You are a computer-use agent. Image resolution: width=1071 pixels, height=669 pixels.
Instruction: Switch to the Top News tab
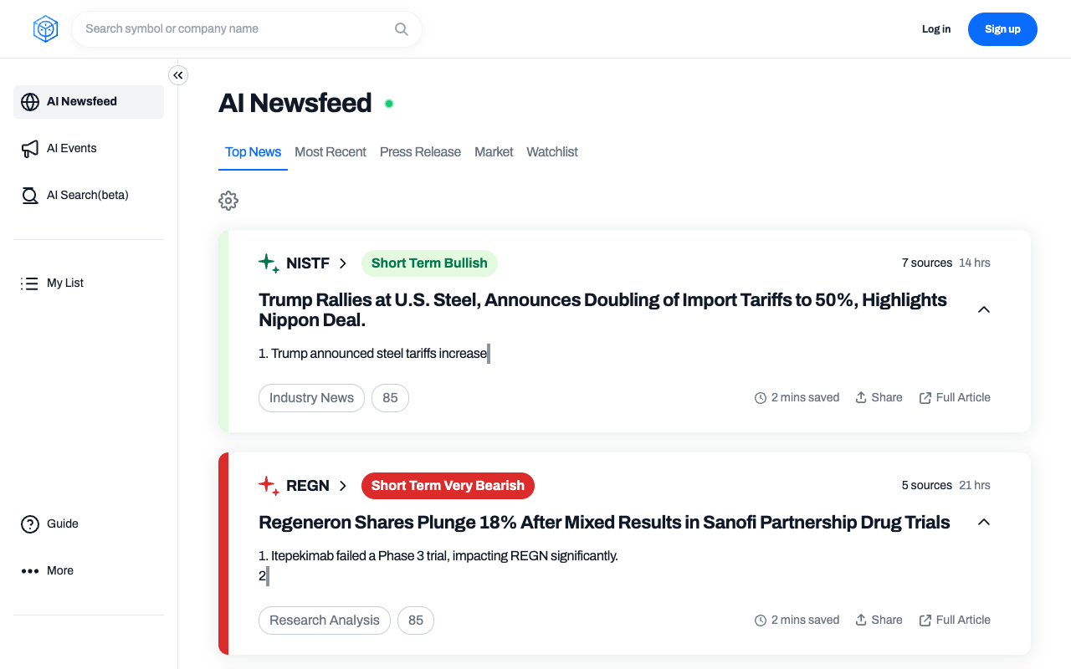[x=253, y=152]
